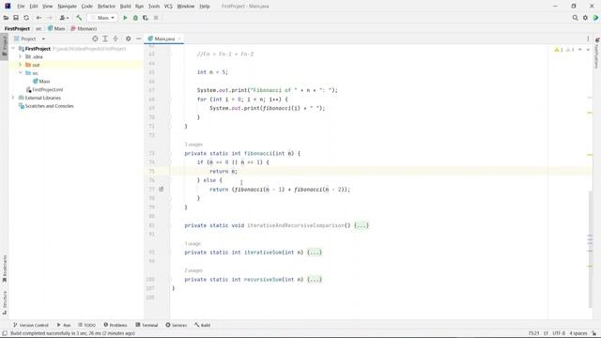The height and width of the screenshot is (338, 601).
Task: Toggle the Bookmarks side tool window
Action: pos(4,269)
